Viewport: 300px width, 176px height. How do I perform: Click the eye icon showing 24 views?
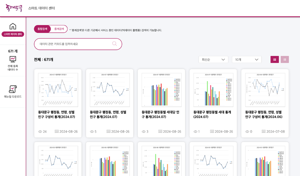(40, 131)
